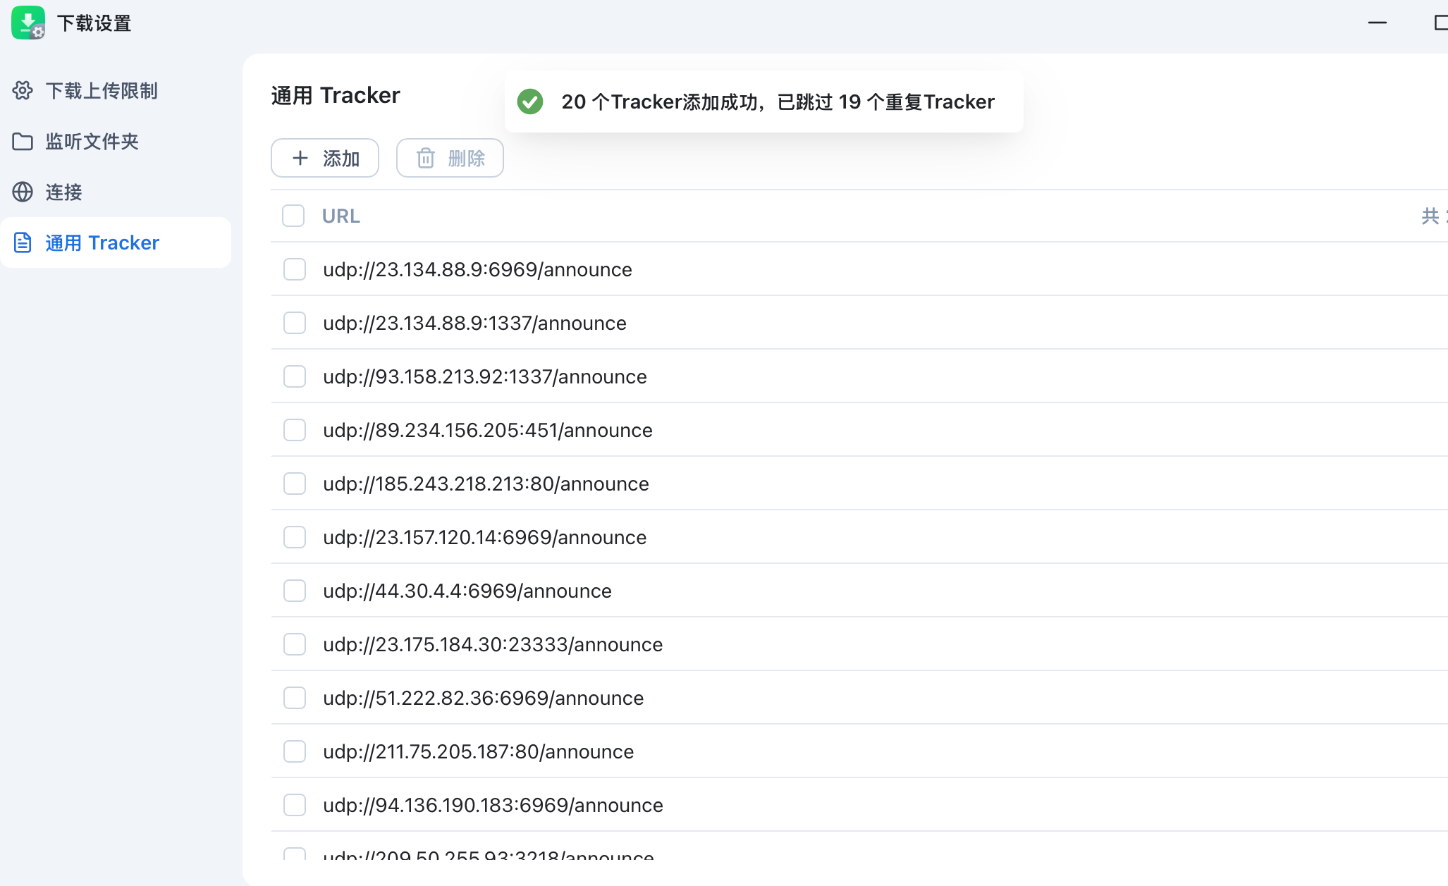Click the document icon beside 通用 Tracker
Image resolution: width=1448 pixels, height=886 pixels.
[x=23, y=242]
